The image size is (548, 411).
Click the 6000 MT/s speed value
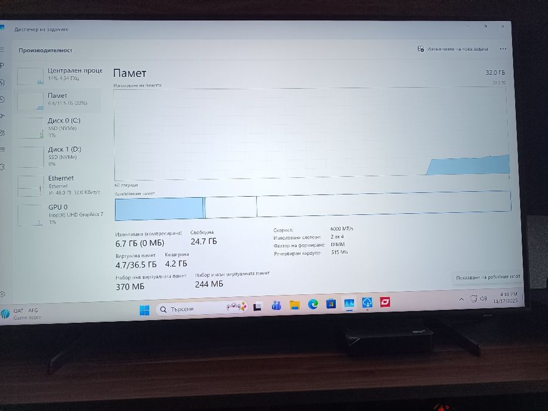(341, 228)
